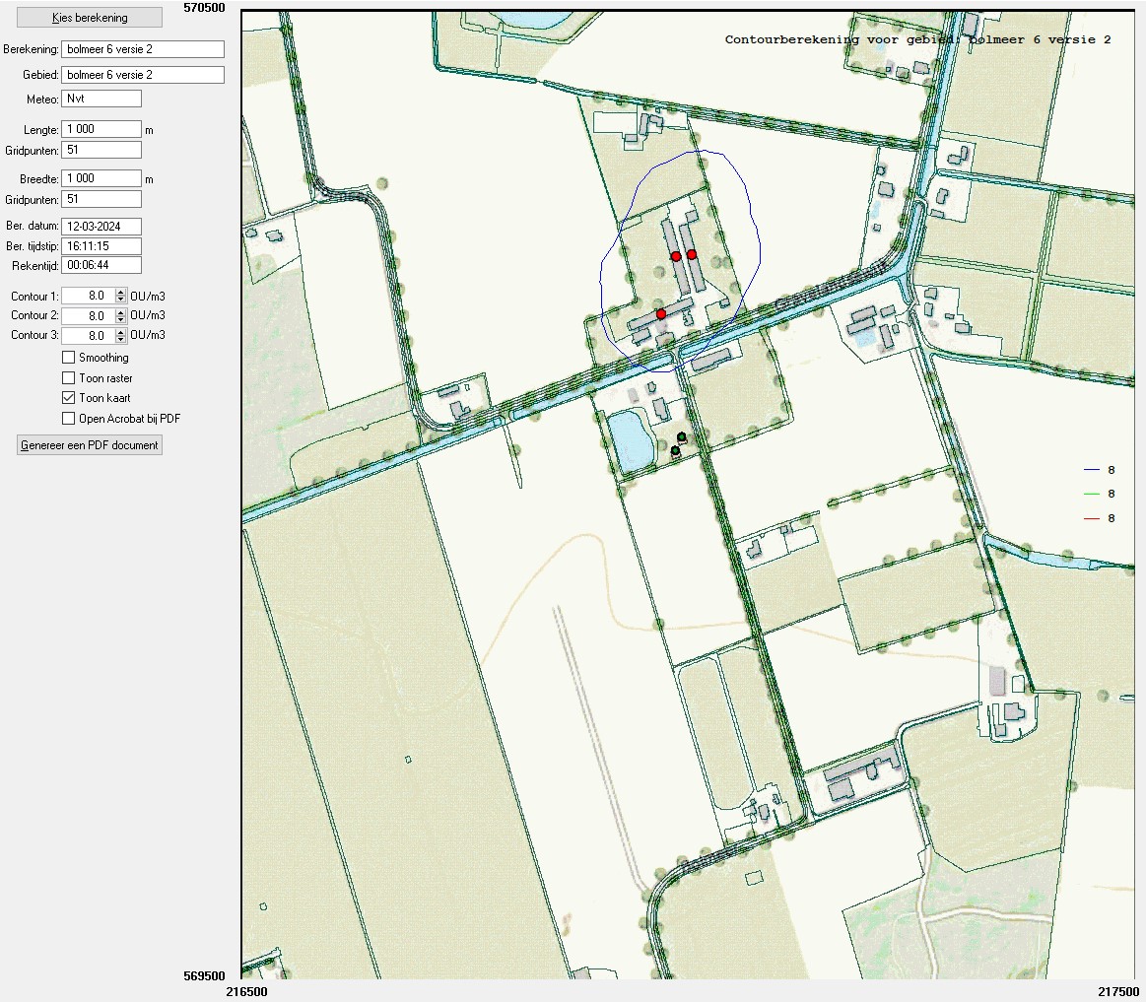
Task: Decrease Contour 3 value with down arrow
Action: coord(121,339)
